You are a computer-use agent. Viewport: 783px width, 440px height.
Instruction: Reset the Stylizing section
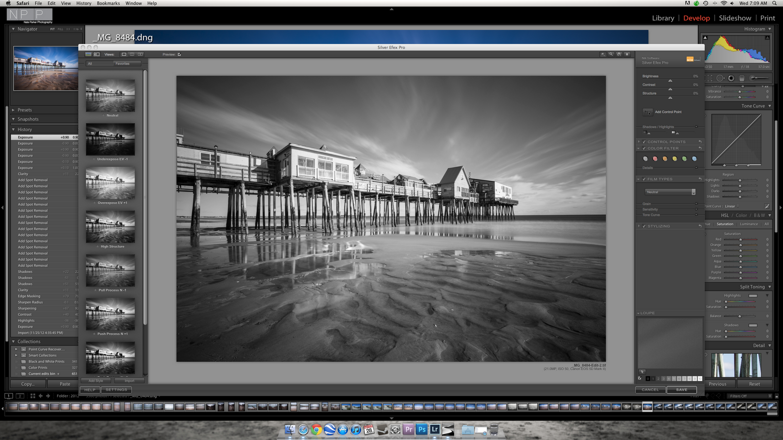pyautogui.click(x=700, y=226)
